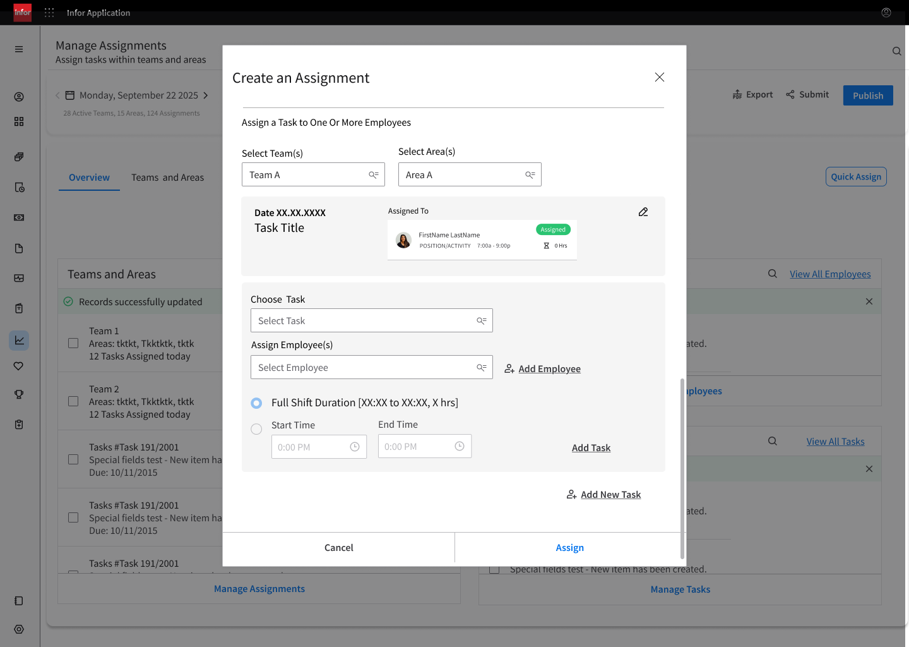This screenshot has height=647, width=909.
Task: Check the Team 1 checkbox
Action: click(73, 343)
